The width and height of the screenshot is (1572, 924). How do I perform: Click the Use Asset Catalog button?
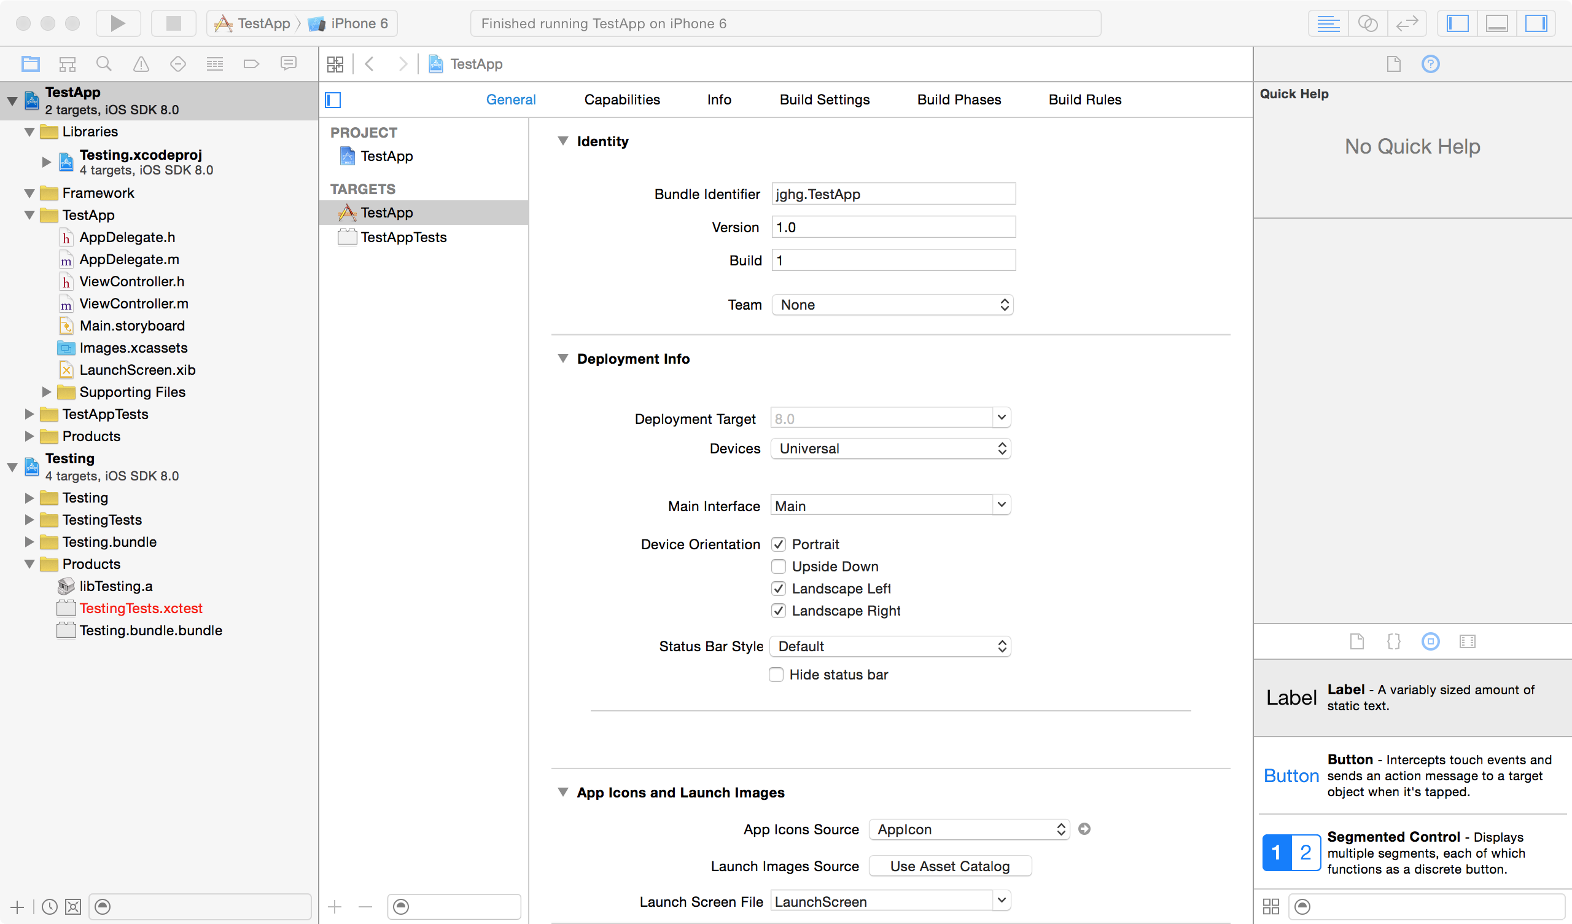[x=950, y=867]
